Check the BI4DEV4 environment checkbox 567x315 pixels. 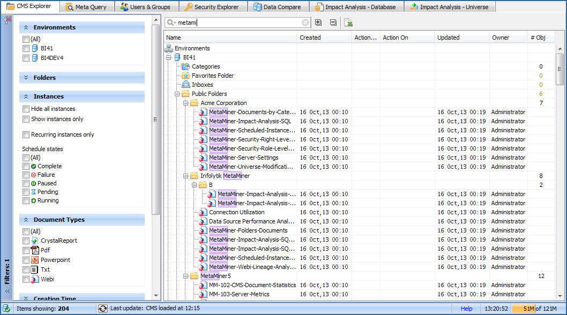click(26, 58)
